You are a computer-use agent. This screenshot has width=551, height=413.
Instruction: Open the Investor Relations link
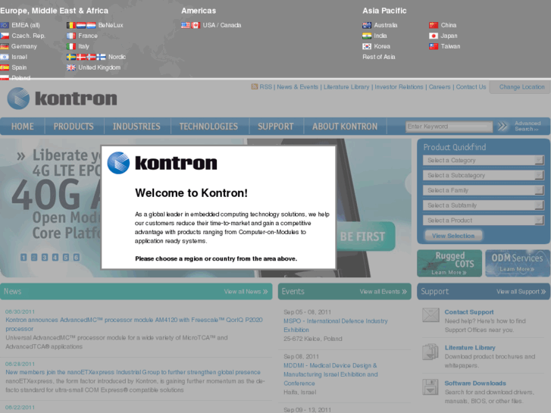399,87
